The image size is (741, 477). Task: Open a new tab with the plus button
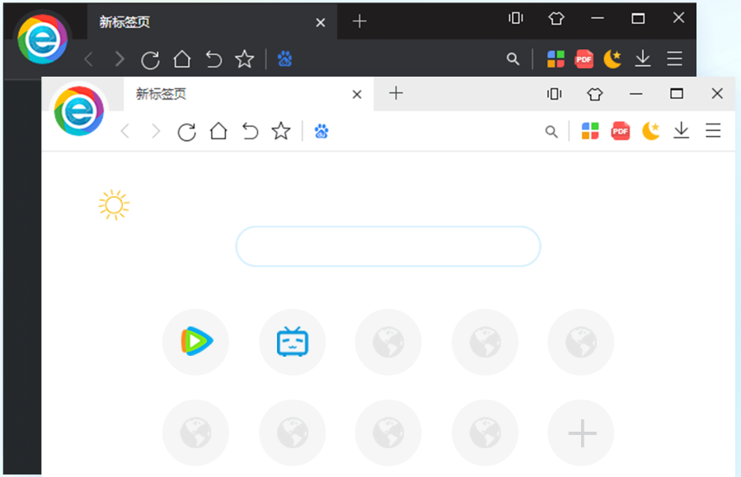[x=395, y=94]
